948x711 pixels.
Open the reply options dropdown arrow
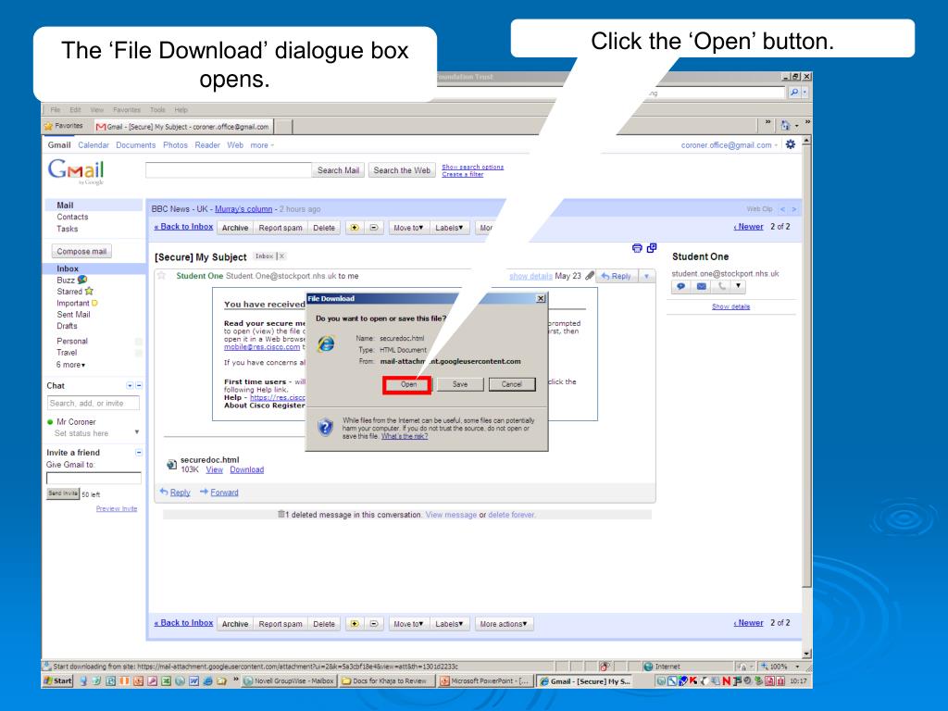click(646, 276)
